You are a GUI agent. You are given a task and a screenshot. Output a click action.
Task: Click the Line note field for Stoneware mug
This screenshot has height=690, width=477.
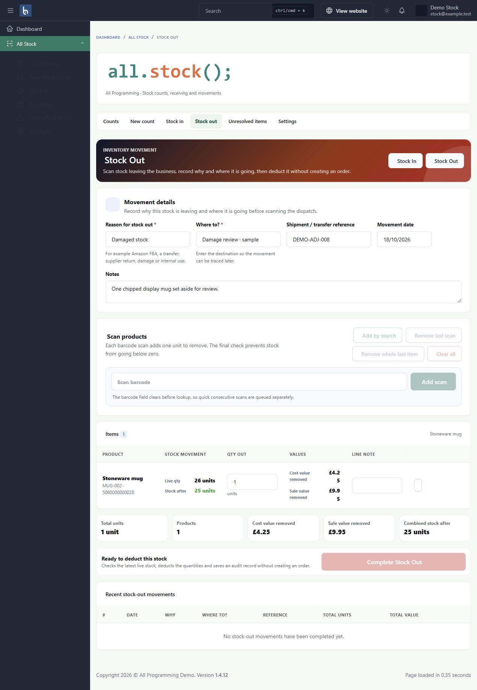click(377, 485)
